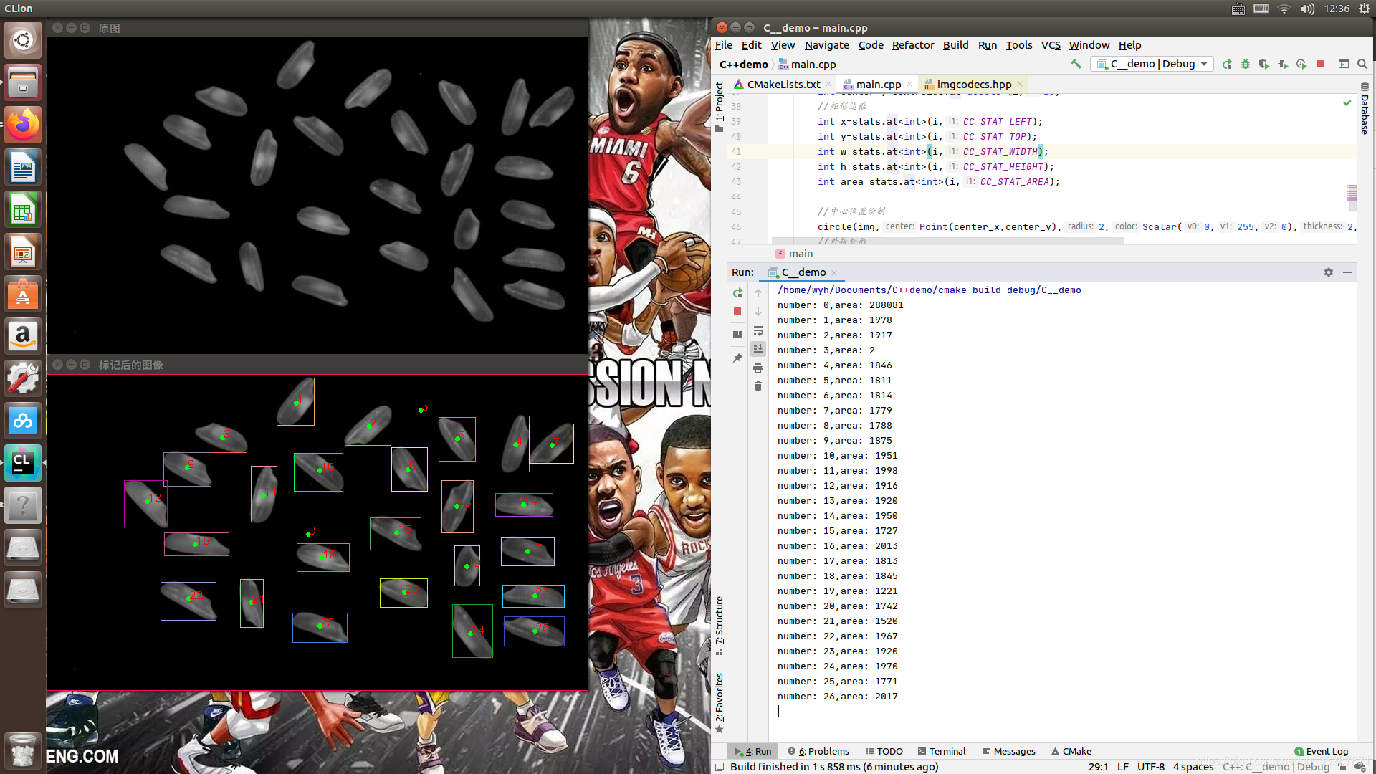Open Event Log panel
Screen dimensions: 1376x774
click(1321, 751)
